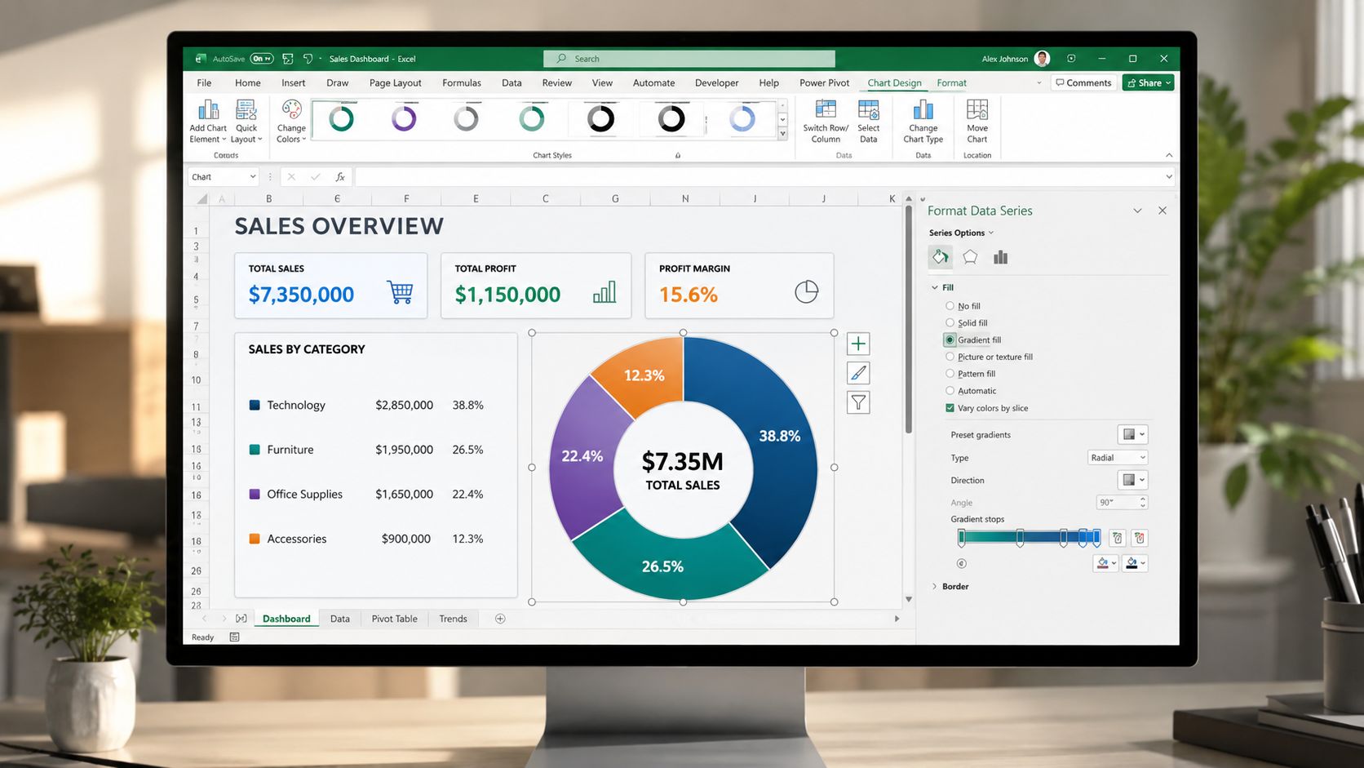The height and width of the screenshot is (768, 1364).
Task: Expand the formula bar chevron
Action: click(1168, 176)
